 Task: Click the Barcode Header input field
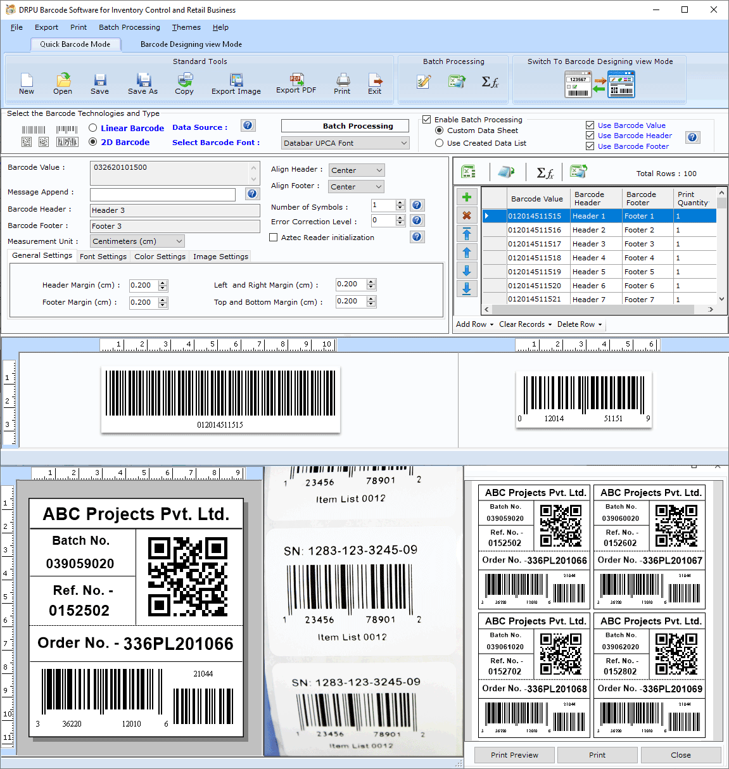175,210
